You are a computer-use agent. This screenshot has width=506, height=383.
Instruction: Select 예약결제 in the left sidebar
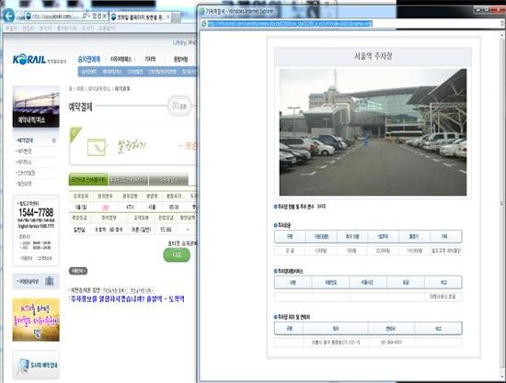pyautogui.click(x=25, y=141)
